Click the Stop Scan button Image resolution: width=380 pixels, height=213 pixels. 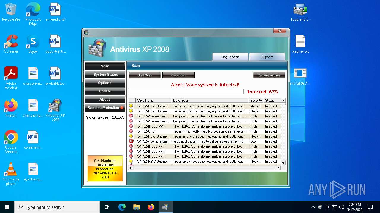point(178,75)
